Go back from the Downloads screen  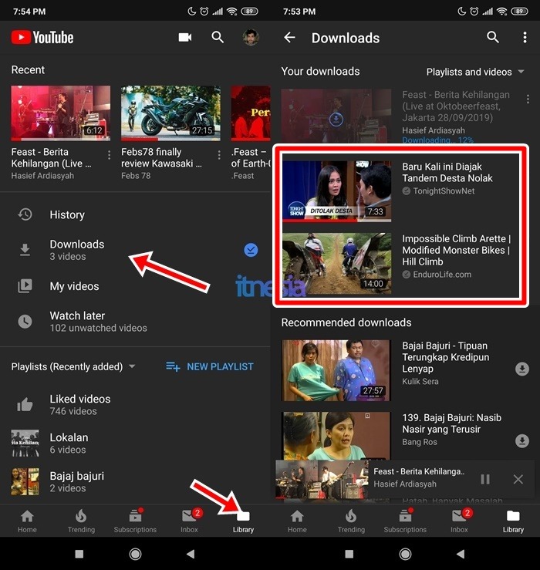(x=289, y=37)
